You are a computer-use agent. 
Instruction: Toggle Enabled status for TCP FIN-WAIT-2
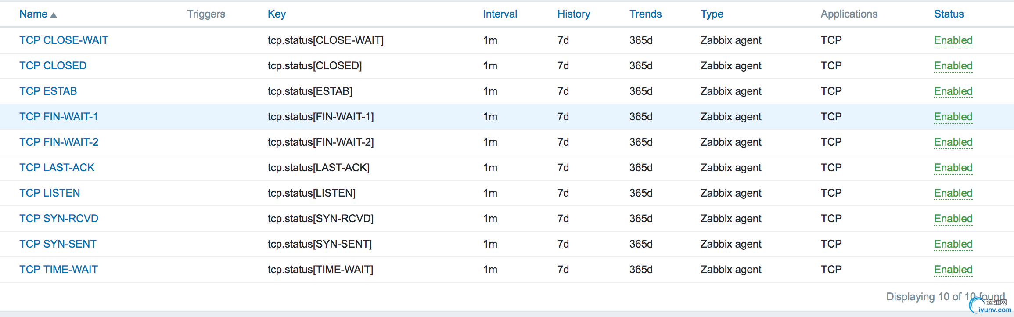tap(953, 142)
